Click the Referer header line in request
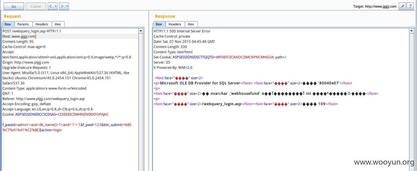The width and height of the screenshot is (417, 171). (43, 99)
